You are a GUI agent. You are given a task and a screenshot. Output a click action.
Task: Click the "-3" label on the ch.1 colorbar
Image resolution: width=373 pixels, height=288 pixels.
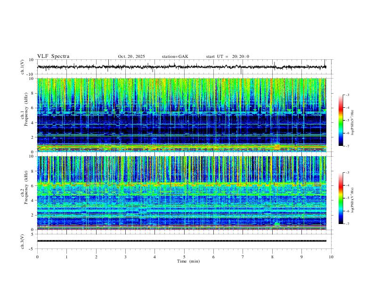(348, 95)
